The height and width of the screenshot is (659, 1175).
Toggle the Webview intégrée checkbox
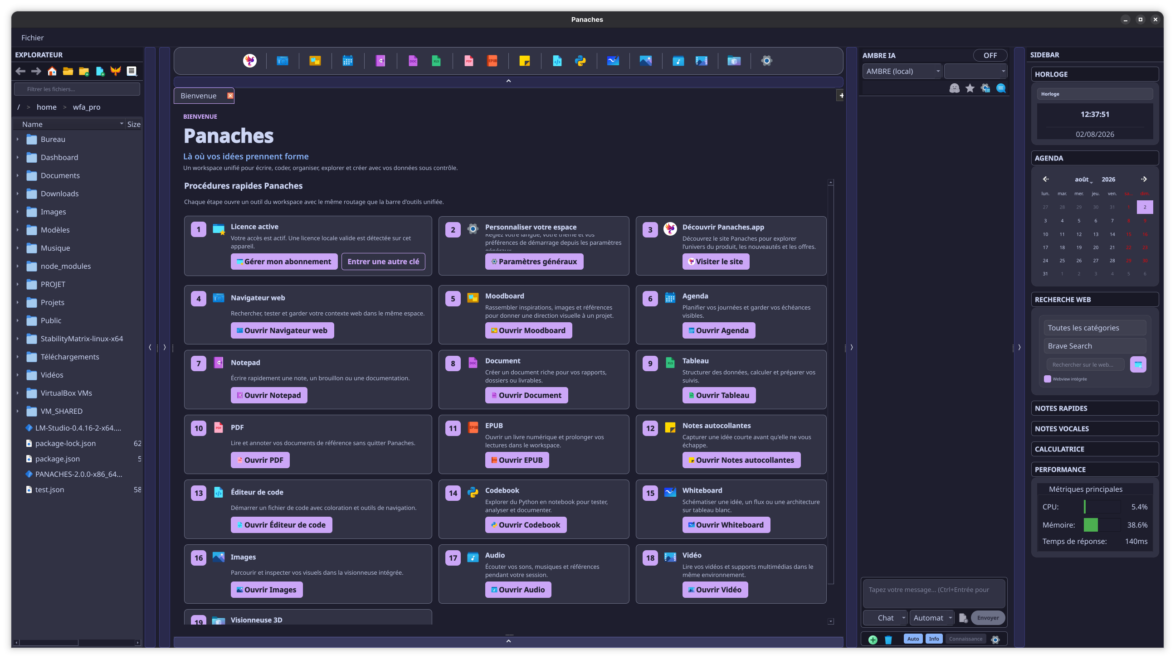(1047, 379)
